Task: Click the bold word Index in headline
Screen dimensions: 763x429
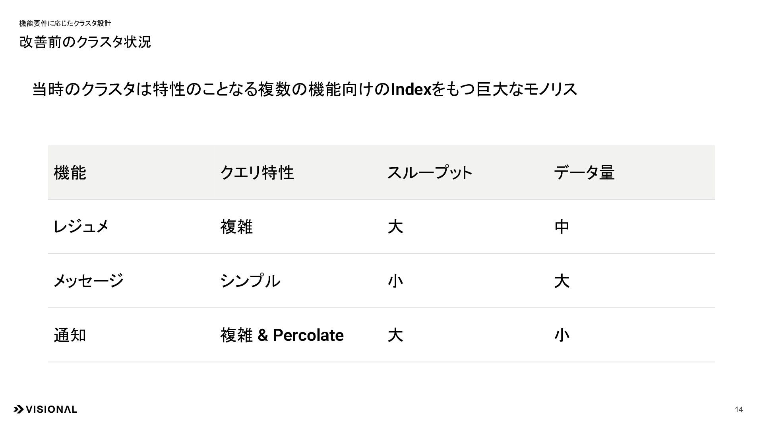Action: click(411, 90)
